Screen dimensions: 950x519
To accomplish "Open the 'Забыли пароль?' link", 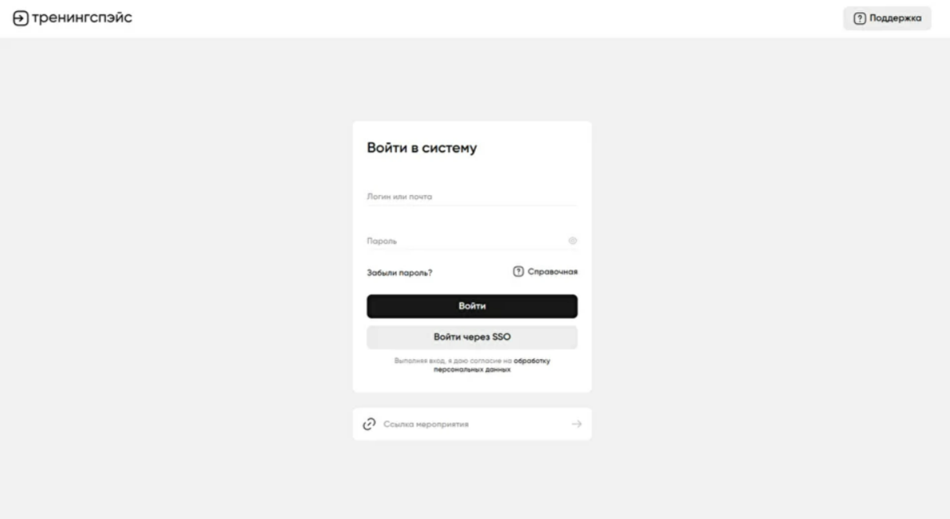I will [x=399, y=272].
